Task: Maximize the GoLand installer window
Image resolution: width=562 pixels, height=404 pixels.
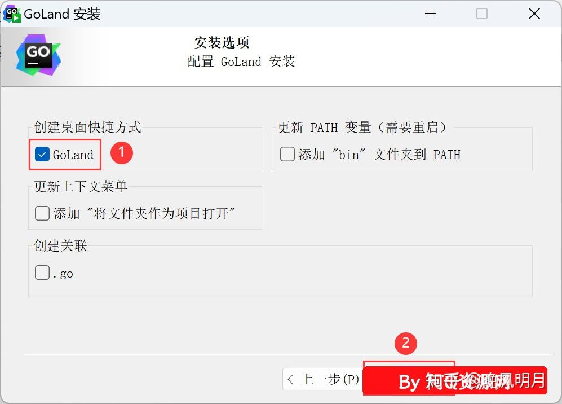Action: coord(482,14)
